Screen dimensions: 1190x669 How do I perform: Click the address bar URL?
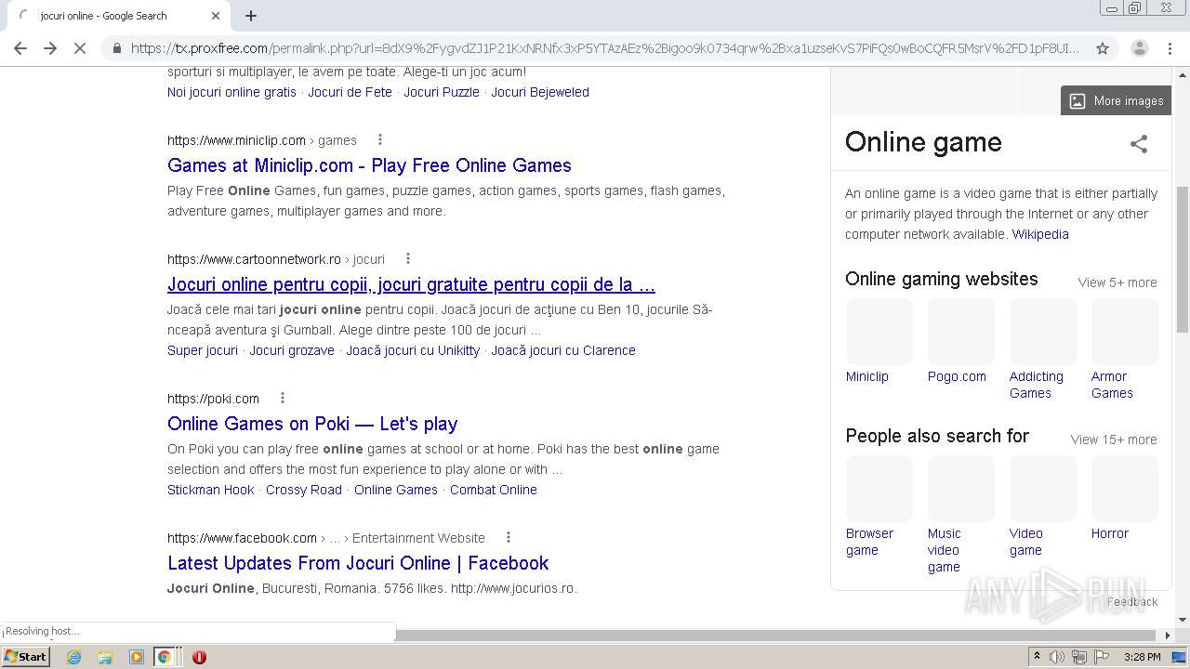tap(604, 48)
